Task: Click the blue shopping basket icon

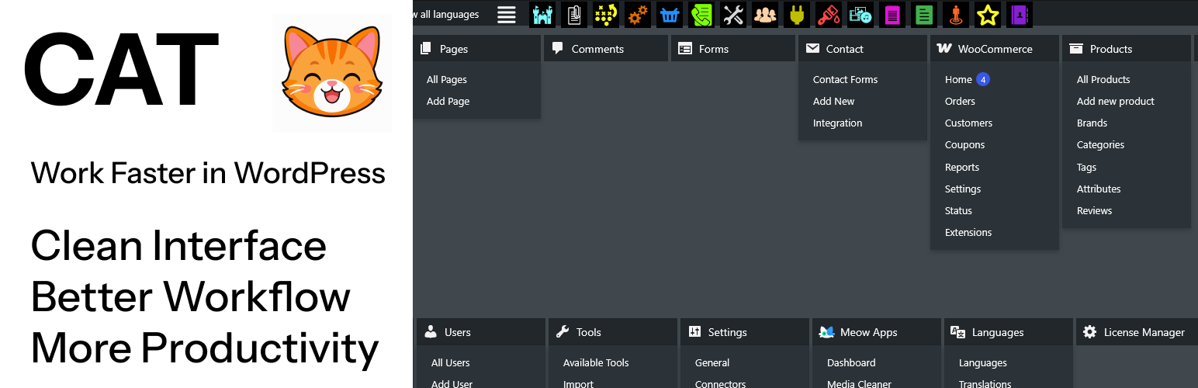Action: [670, 14]
